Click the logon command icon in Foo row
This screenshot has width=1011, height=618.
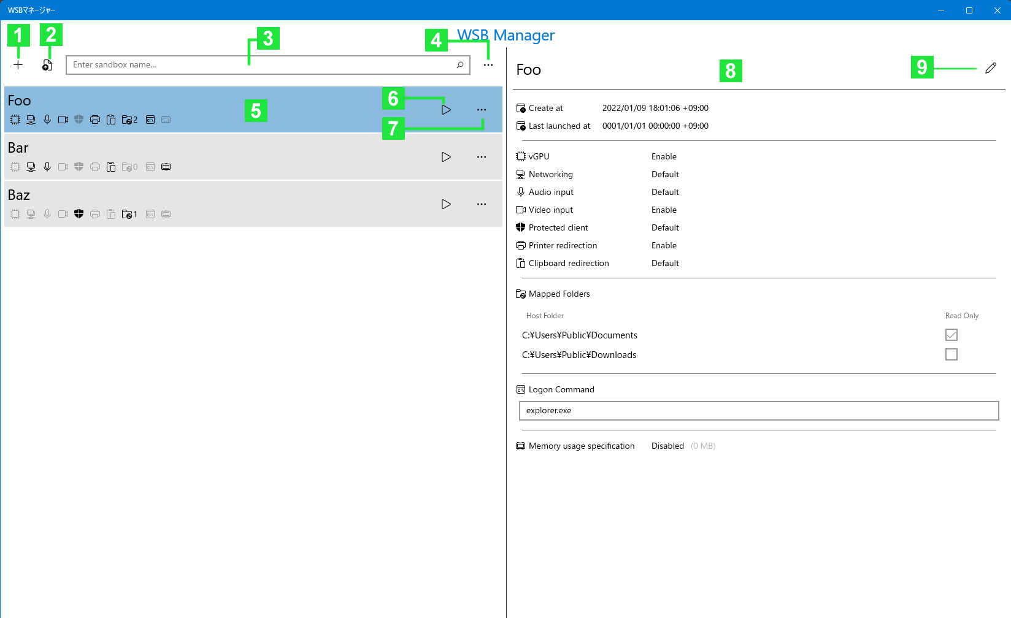[x=150, y=120]
